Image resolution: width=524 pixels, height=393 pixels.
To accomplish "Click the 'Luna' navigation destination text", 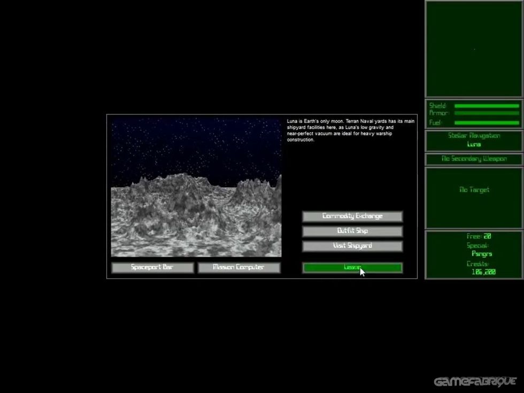I will pos(474,144).
